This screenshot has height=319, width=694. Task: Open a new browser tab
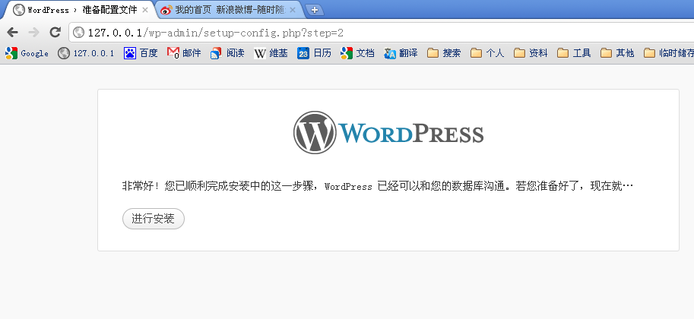click(x=314, y=10)
